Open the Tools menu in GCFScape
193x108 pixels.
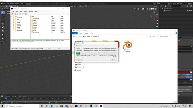tap(25, 11)
